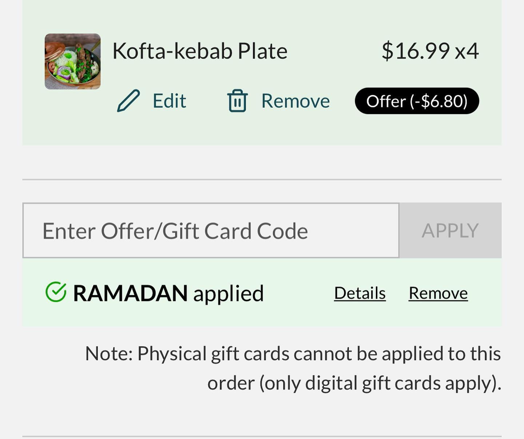Click the x4 quantity indicator

[x=467, y=51]
